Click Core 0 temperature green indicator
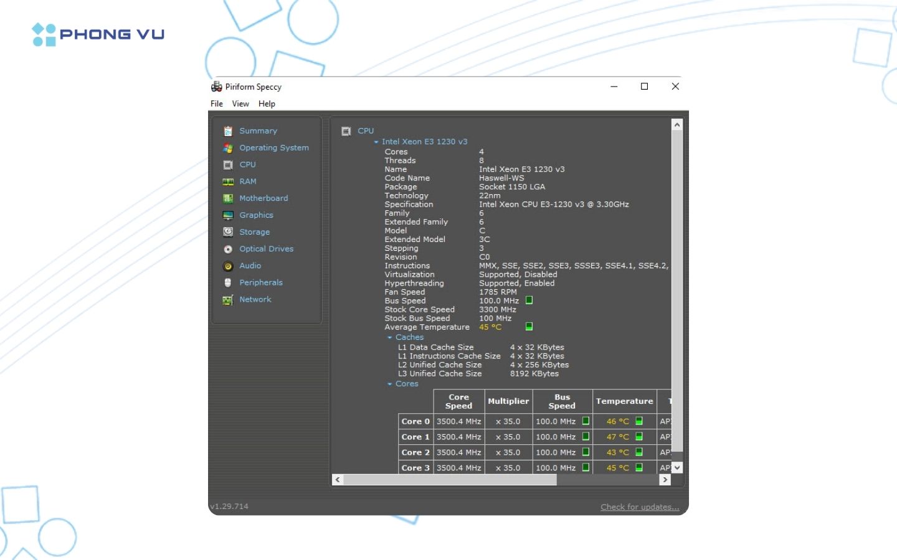 tap(638, 421)
